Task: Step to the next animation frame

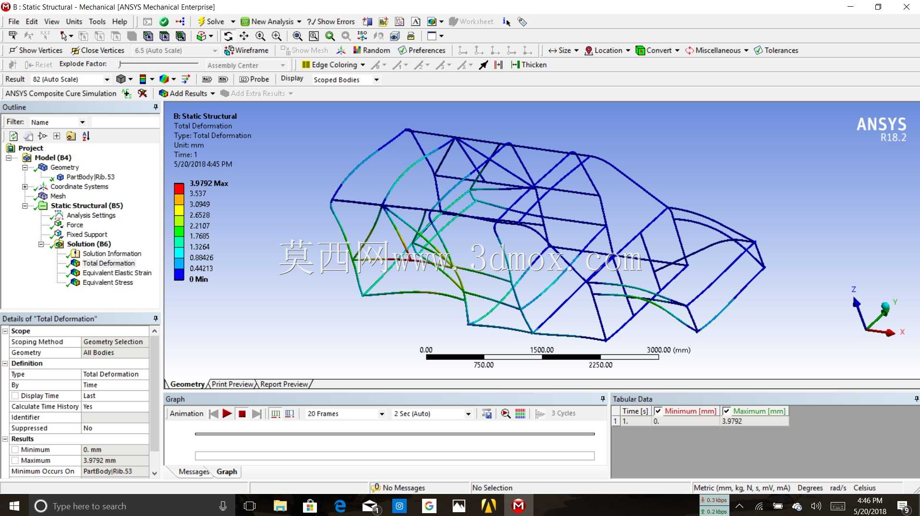Action: 257,414
